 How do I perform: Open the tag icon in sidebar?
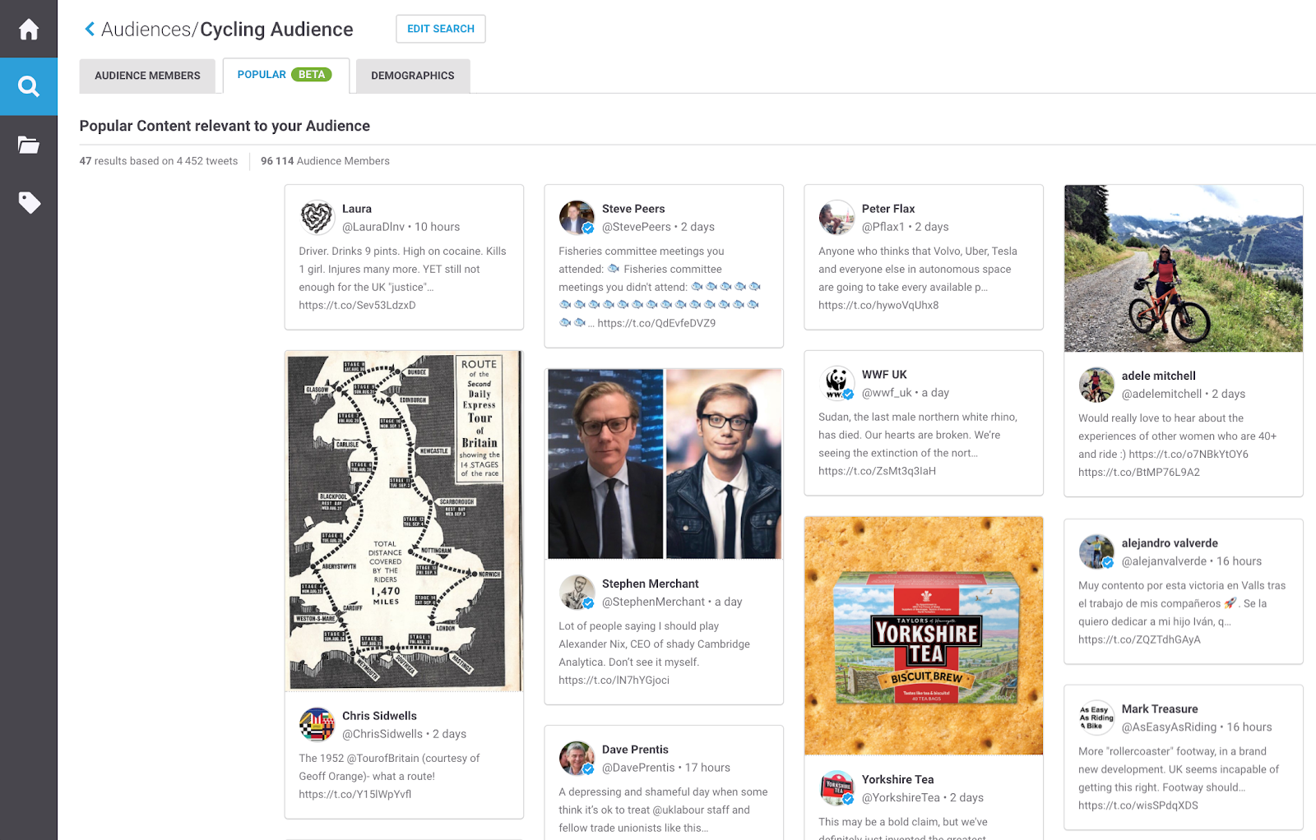coord(29,202)
